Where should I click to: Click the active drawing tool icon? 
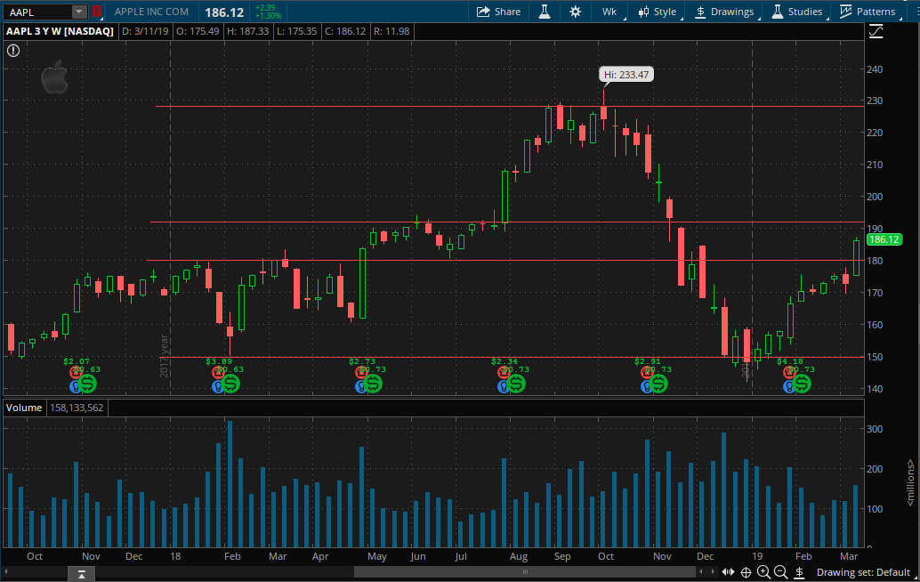tap(799, 572)
